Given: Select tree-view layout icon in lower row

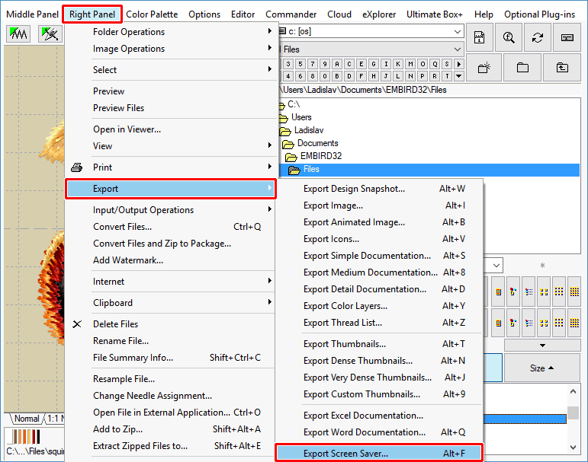Looking at the screenshot, I should click(513, 323).
